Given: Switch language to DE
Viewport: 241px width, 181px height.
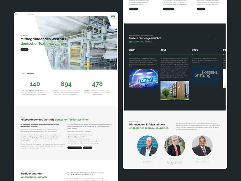Looking at the screenshot, I should [29, 14].
